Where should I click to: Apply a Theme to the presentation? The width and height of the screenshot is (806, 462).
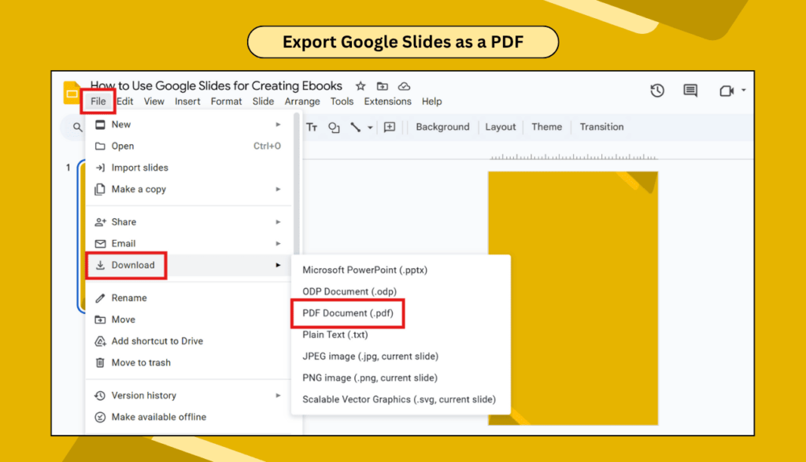coord(546,127)
